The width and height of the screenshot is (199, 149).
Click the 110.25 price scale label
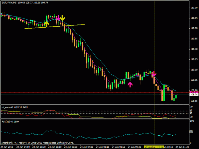pyautogui.click(x=194, y=59)
